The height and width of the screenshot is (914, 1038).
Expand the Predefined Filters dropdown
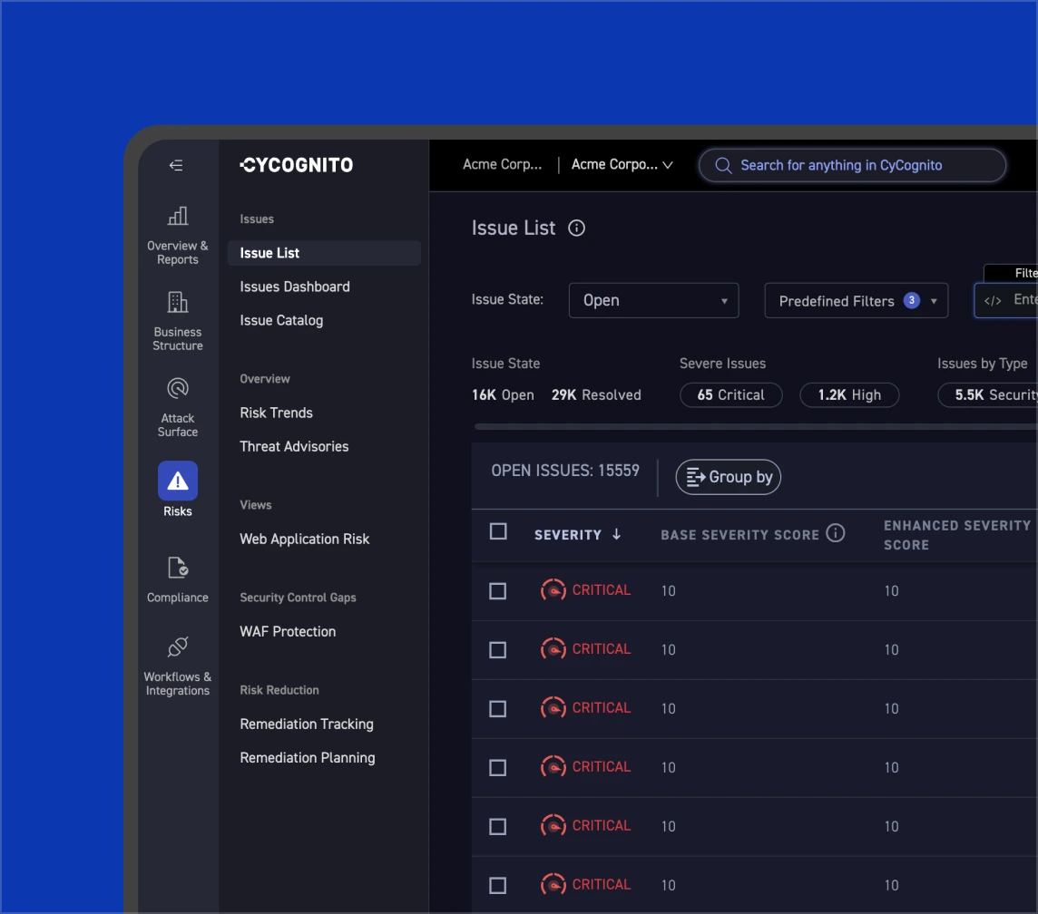pos(856,300)
